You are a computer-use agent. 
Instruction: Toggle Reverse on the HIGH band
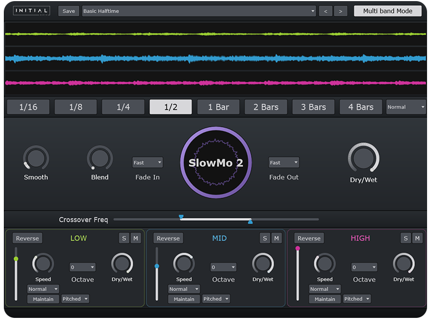(309, 238)
